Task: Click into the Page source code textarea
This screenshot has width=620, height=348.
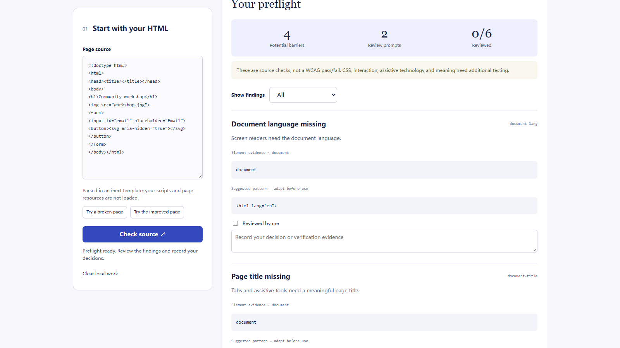Action: click(x=142, y=118)
